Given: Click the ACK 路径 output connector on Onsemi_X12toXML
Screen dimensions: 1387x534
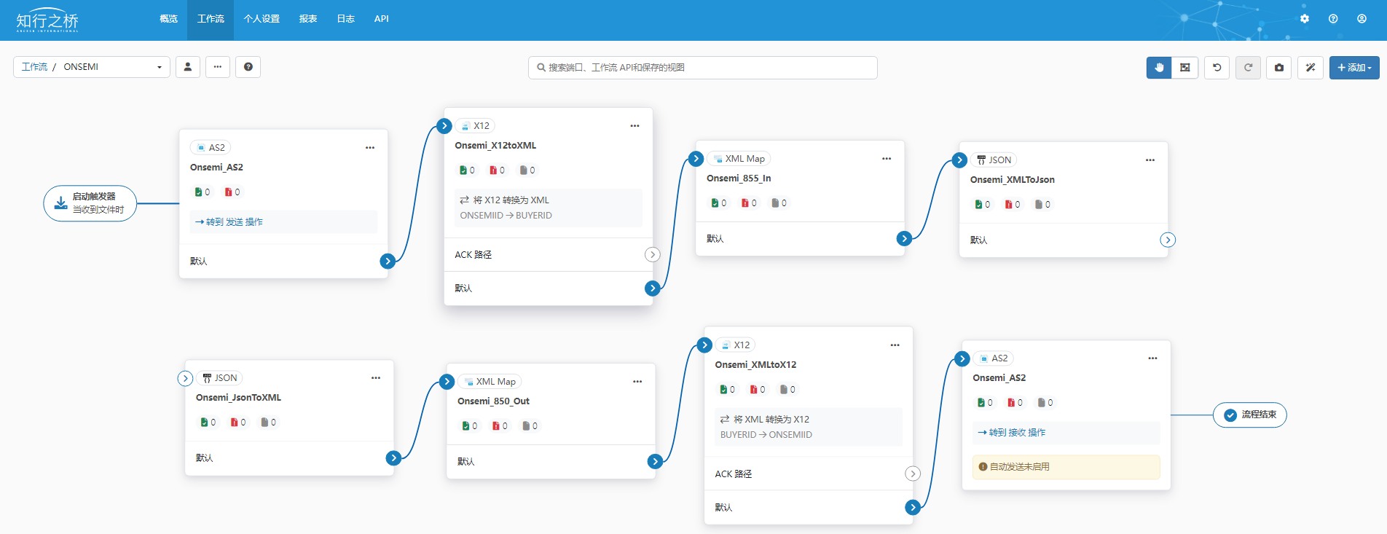Looking at the screenshot, I should [x=653, y=254].
